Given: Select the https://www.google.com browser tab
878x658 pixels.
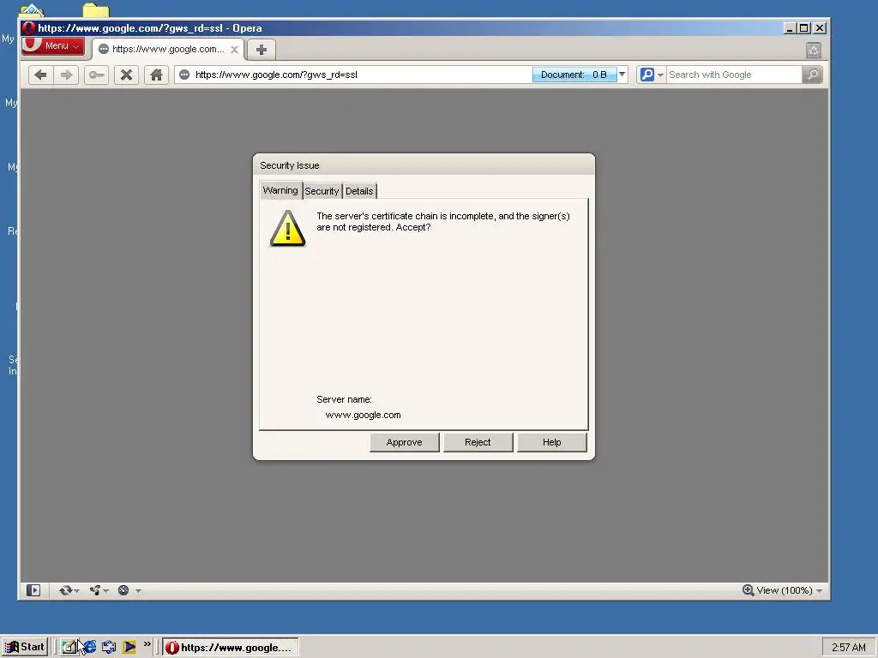Looking at the screenshot, I should point(168,49).
